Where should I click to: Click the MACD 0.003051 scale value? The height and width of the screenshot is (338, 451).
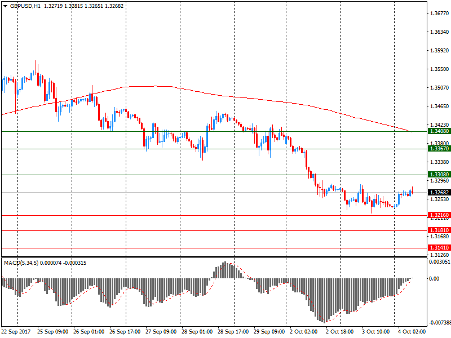point(440,262)
